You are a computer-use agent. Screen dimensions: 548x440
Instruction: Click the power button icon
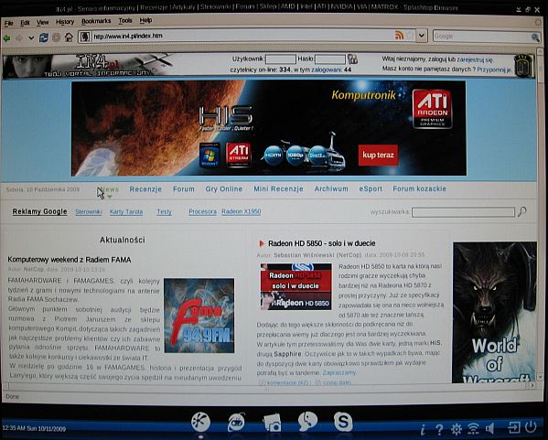[x=531, y=427]
